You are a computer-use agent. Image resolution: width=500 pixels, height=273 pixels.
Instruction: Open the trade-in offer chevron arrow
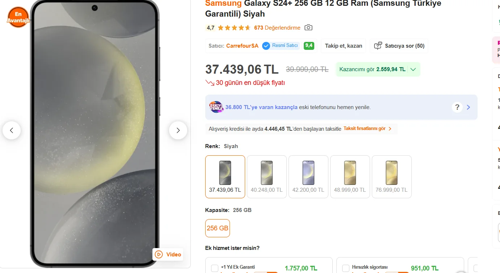(469, 107)
